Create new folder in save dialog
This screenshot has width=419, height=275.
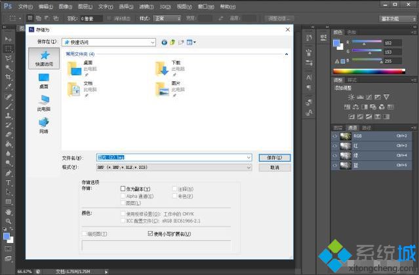[x=181, y=42]
